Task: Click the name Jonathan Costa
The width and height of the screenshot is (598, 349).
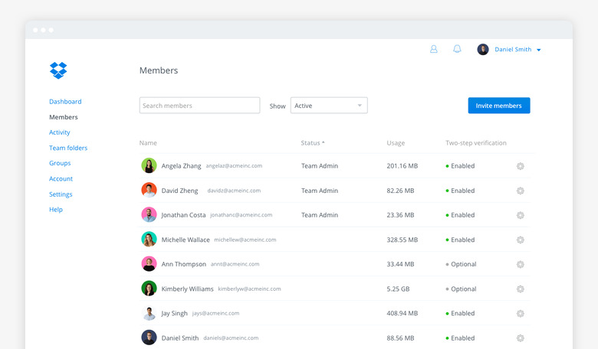Action: (183, 215)
